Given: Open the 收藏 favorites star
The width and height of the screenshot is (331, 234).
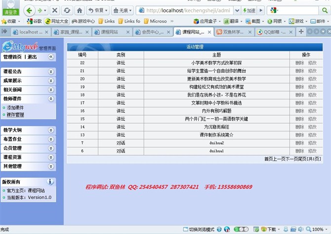Looking at the screenshot, I should tap(9, 21).
